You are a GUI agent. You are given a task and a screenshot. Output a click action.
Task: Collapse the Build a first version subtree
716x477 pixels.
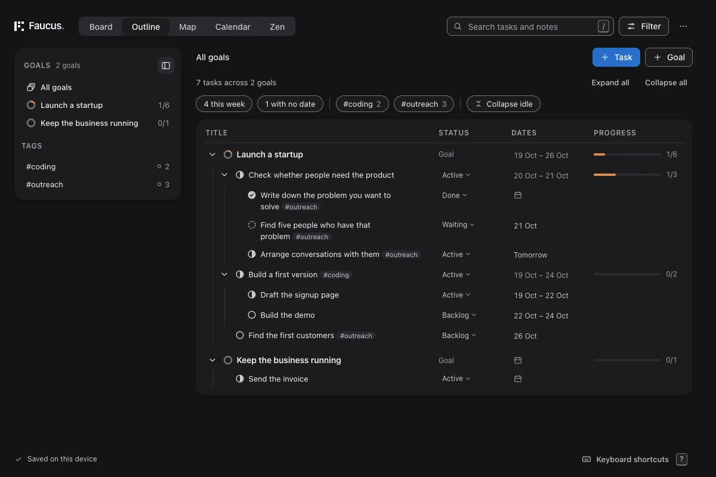224,274
